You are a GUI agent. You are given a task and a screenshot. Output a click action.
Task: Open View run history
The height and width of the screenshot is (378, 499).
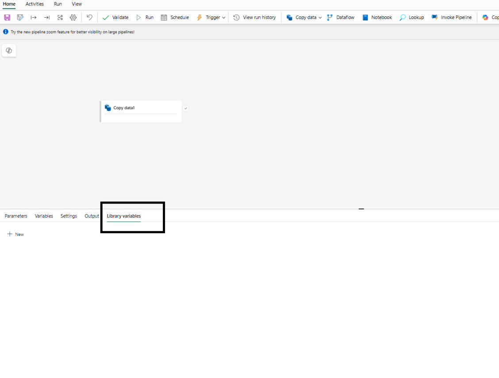click(255, 18)
